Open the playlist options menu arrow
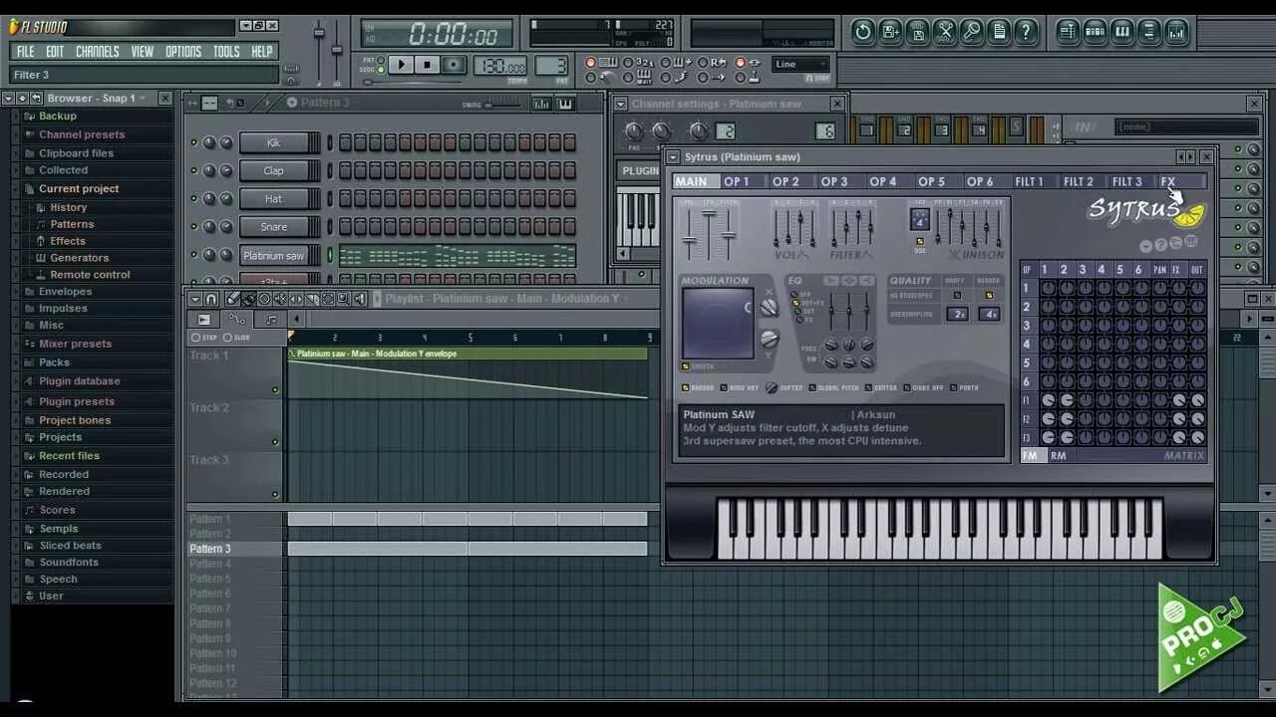This screenshot has height=717, width=1276. (195, 299)
